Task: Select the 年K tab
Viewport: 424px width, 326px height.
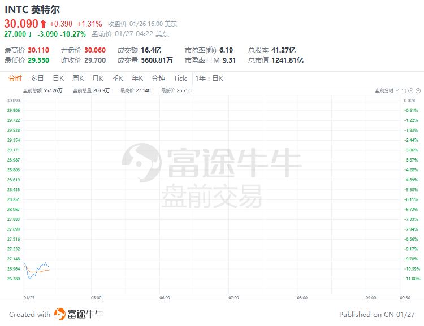Action: click(x=137, y=79)
